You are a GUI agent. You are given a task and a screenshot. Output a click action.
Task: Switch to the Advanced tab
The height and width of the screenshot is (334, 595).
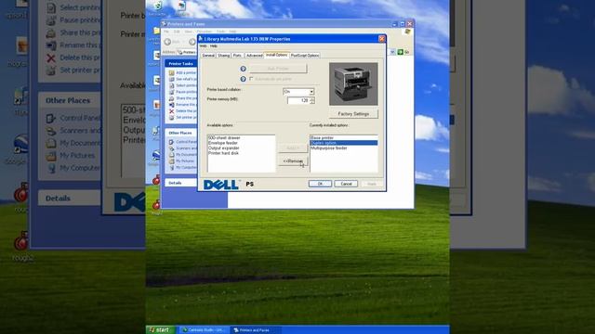[x=254, y=56]
